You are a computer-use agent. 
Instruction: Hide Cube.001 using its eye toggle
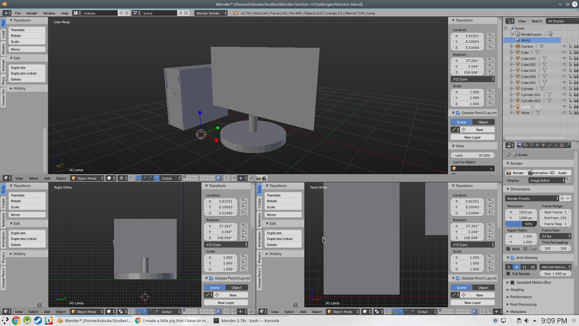tap(564, 58)
